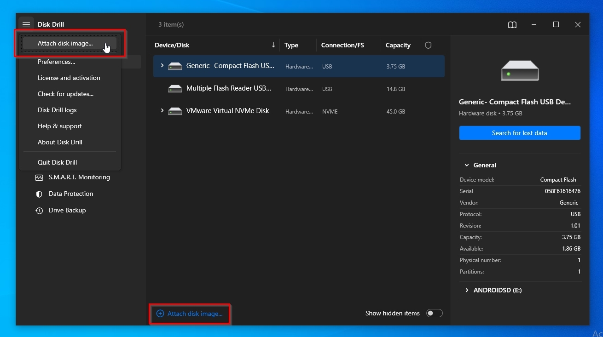Open the help book icon

coord(512,25)
